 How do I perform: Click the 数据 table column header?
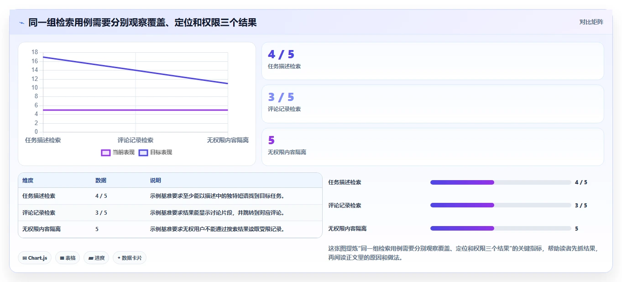pyautogui.click(x=101, y=181)
